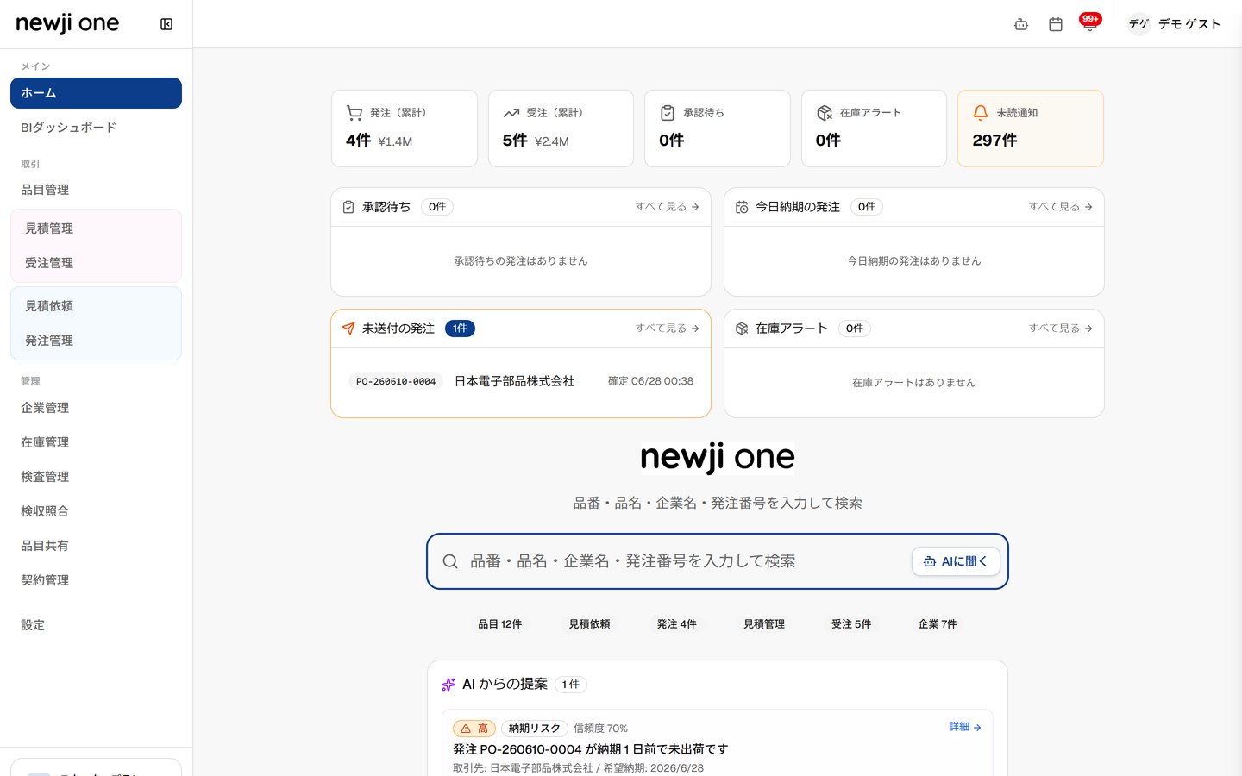Open the PO-260610-0004 order row

click(x=521, y=381)
